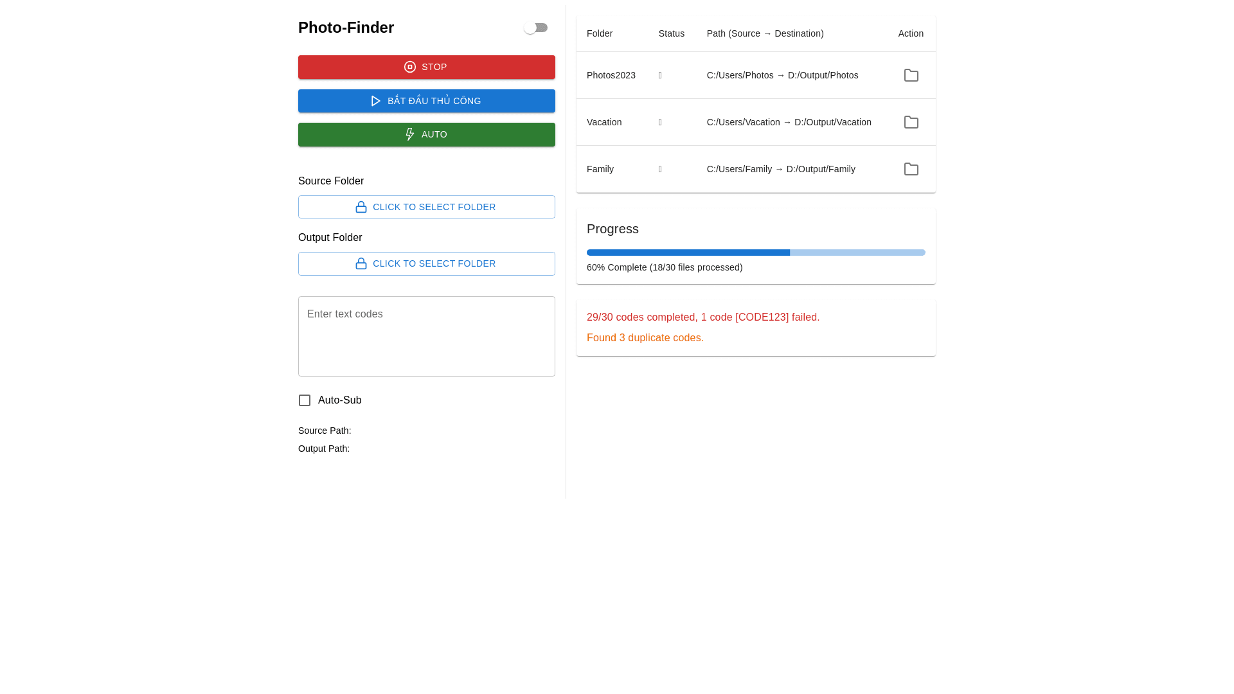The width and height of the screenshot is (1234, 694).
Task: Click the Auto-Sub label text
Action: [339, 400]
